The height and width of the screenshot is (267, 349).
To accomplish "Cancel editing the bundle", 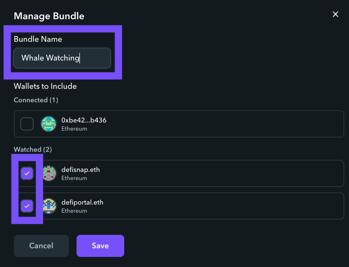I will 41,246.
